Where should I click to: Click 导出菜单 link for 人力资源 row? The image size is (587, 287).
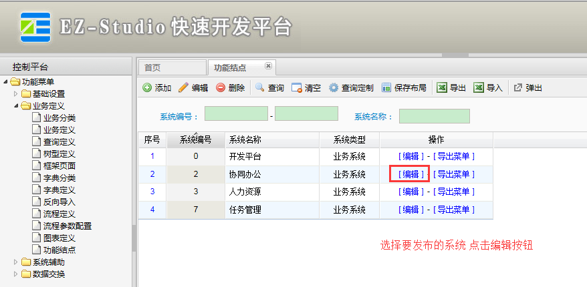click(x=454, y=192)
